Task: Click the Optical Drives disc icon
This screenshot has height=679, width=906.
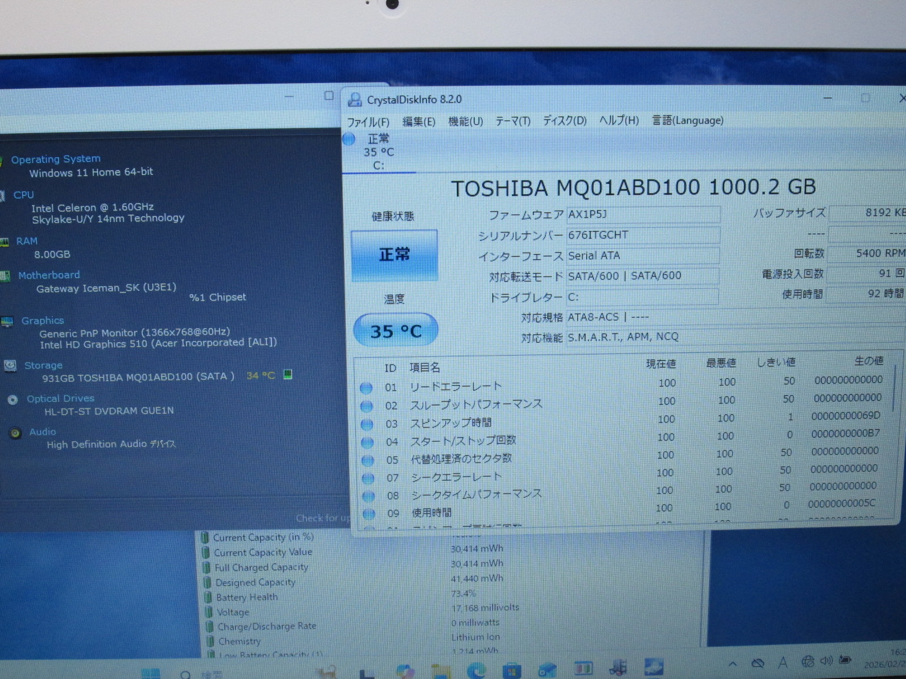Action: [x=12, y=399]
